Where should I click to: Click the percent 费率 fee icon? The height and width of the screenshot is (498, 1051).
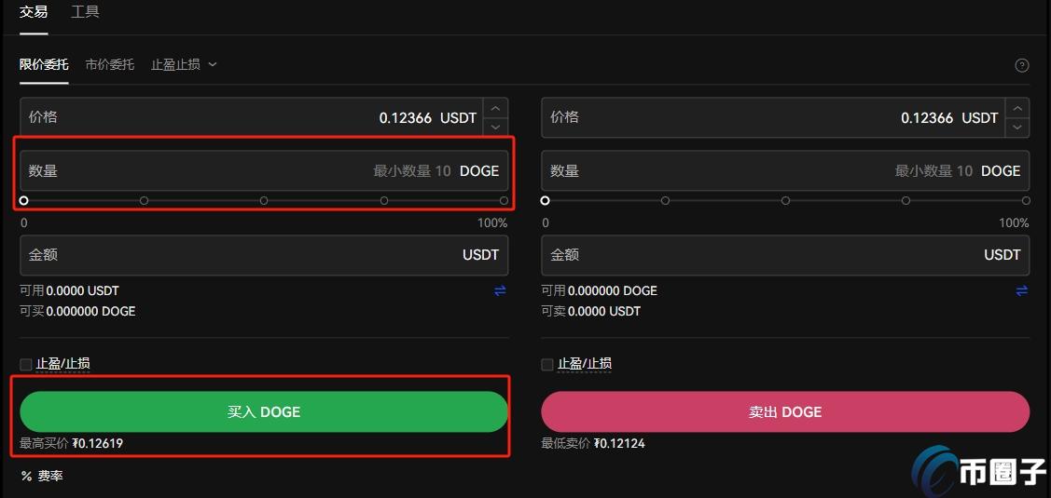pos(27,476)
